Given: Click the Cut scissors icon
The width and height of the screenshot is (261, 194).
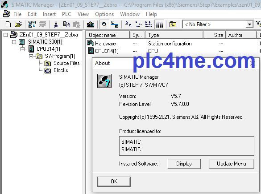Looking at the screenshot, I should (x=56, y=24).
